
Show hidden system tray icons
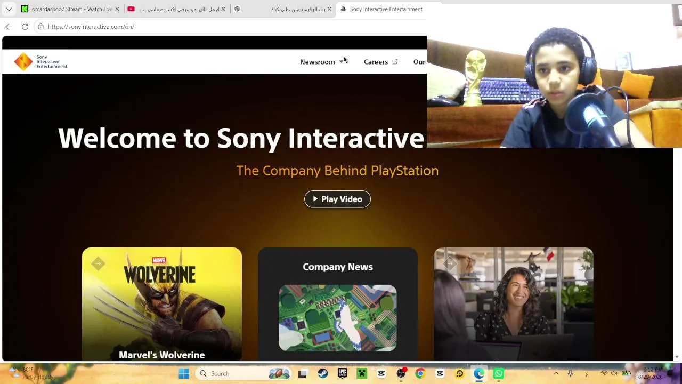click(x=556, y=373)
